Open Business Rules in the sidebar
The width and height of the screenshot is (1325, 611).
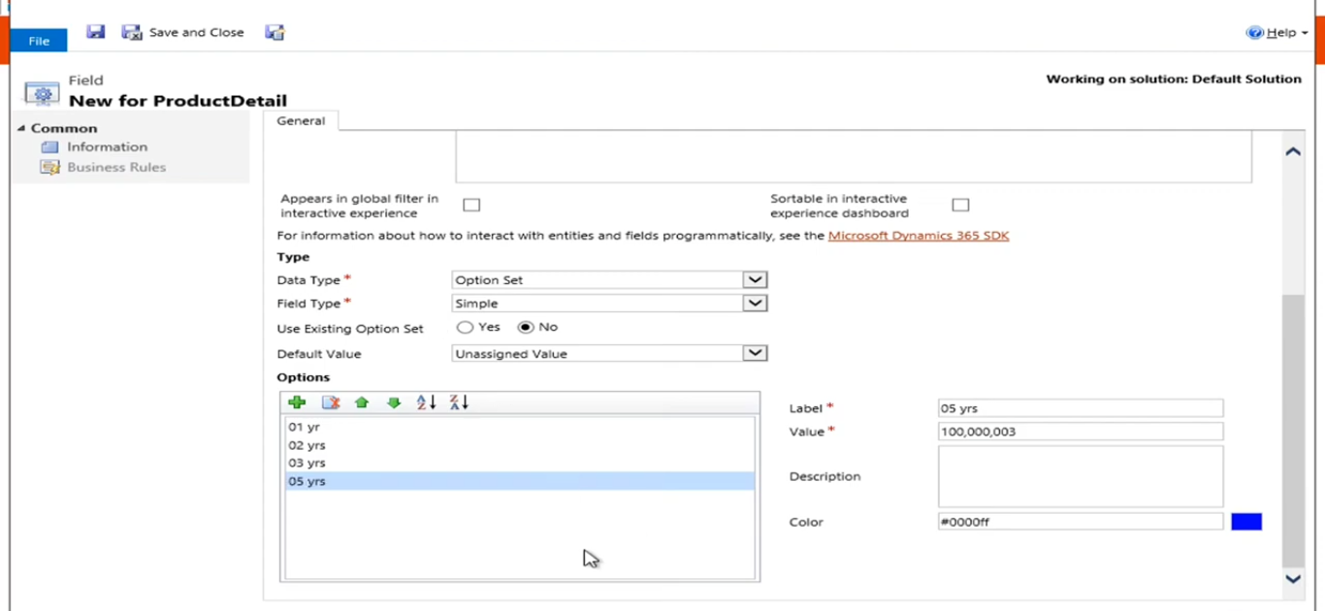point(115,166)
